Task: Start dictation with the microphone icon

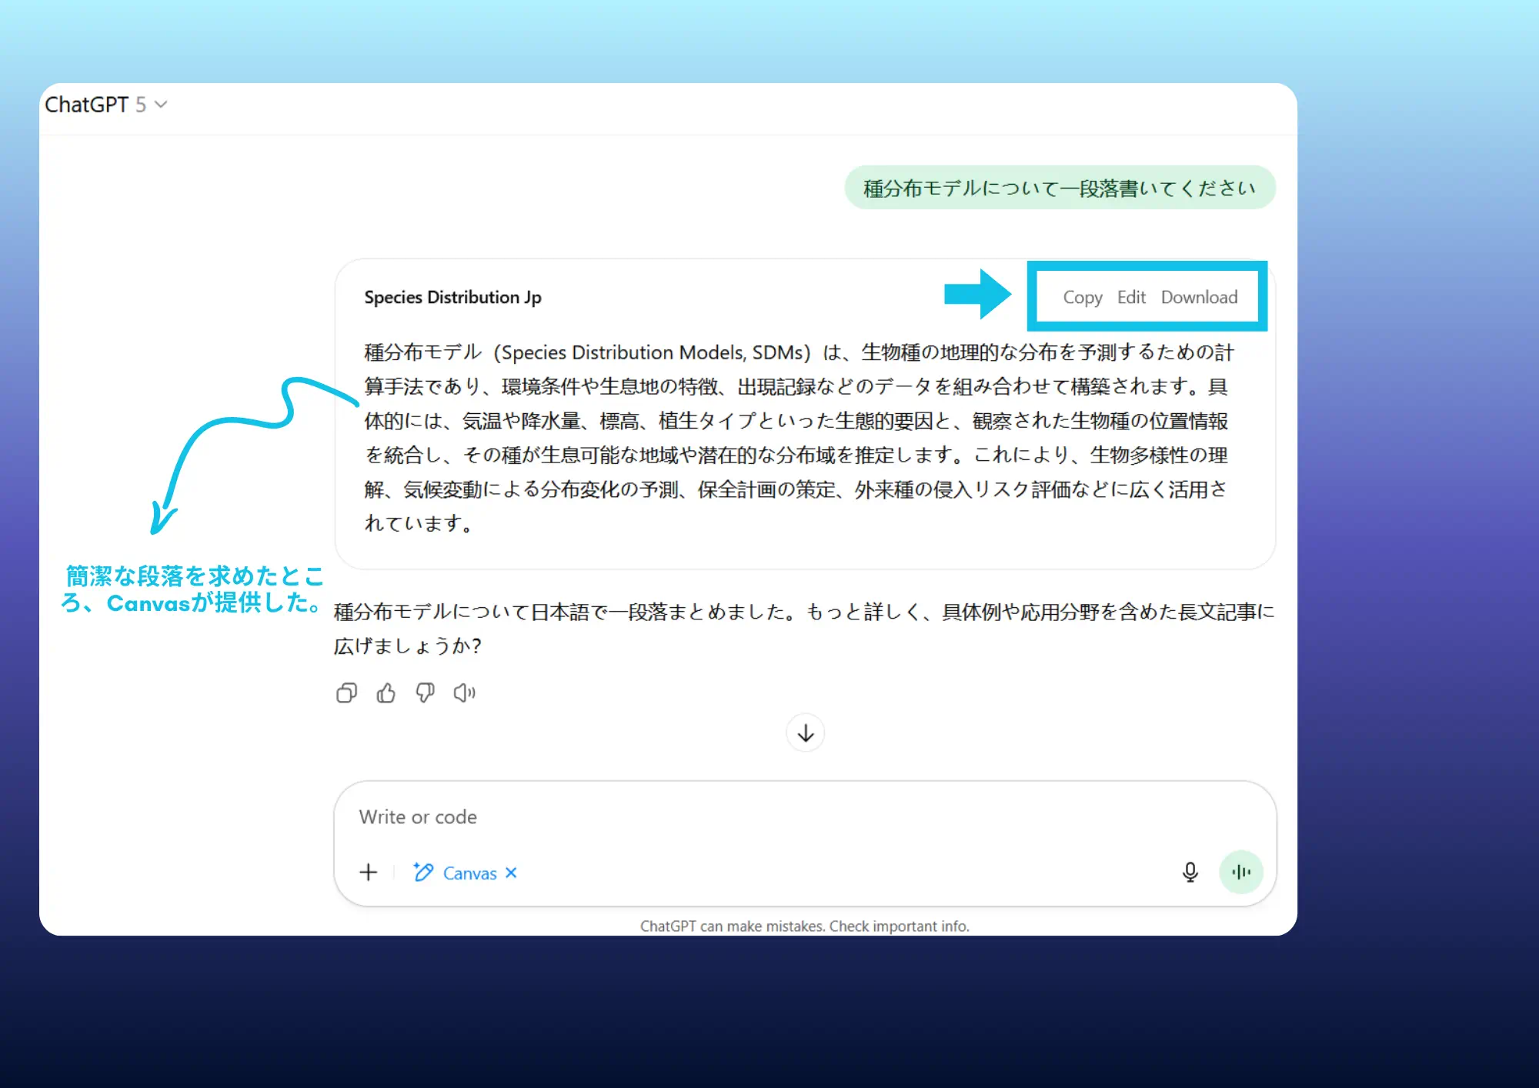Action: coord(1190,873)
